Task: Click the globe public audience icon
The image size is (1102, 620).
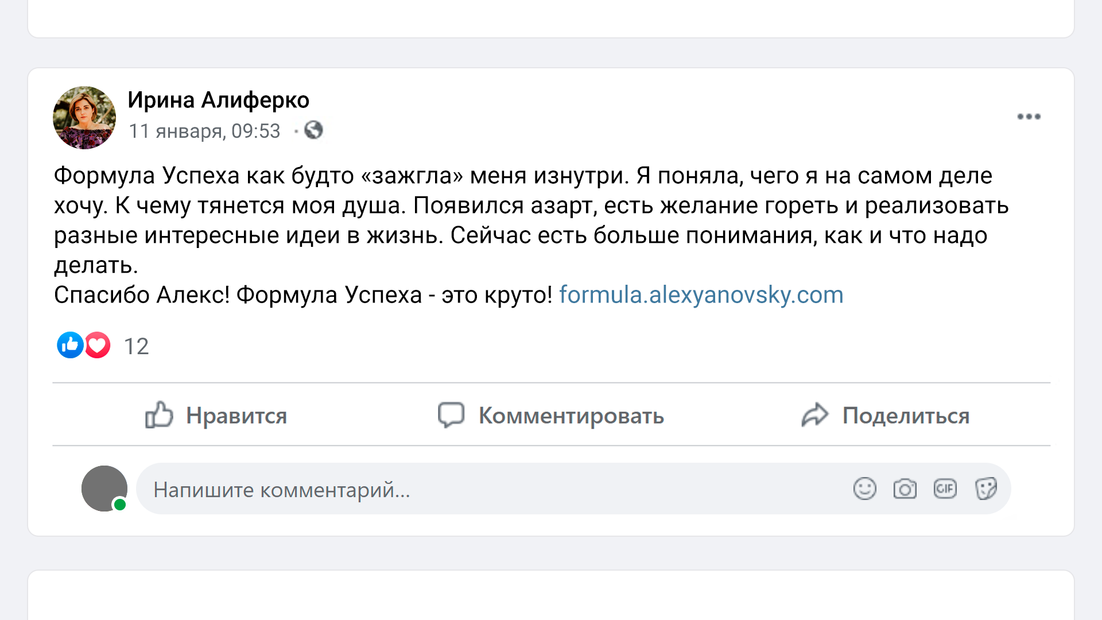Action: (x=313, y=130)
